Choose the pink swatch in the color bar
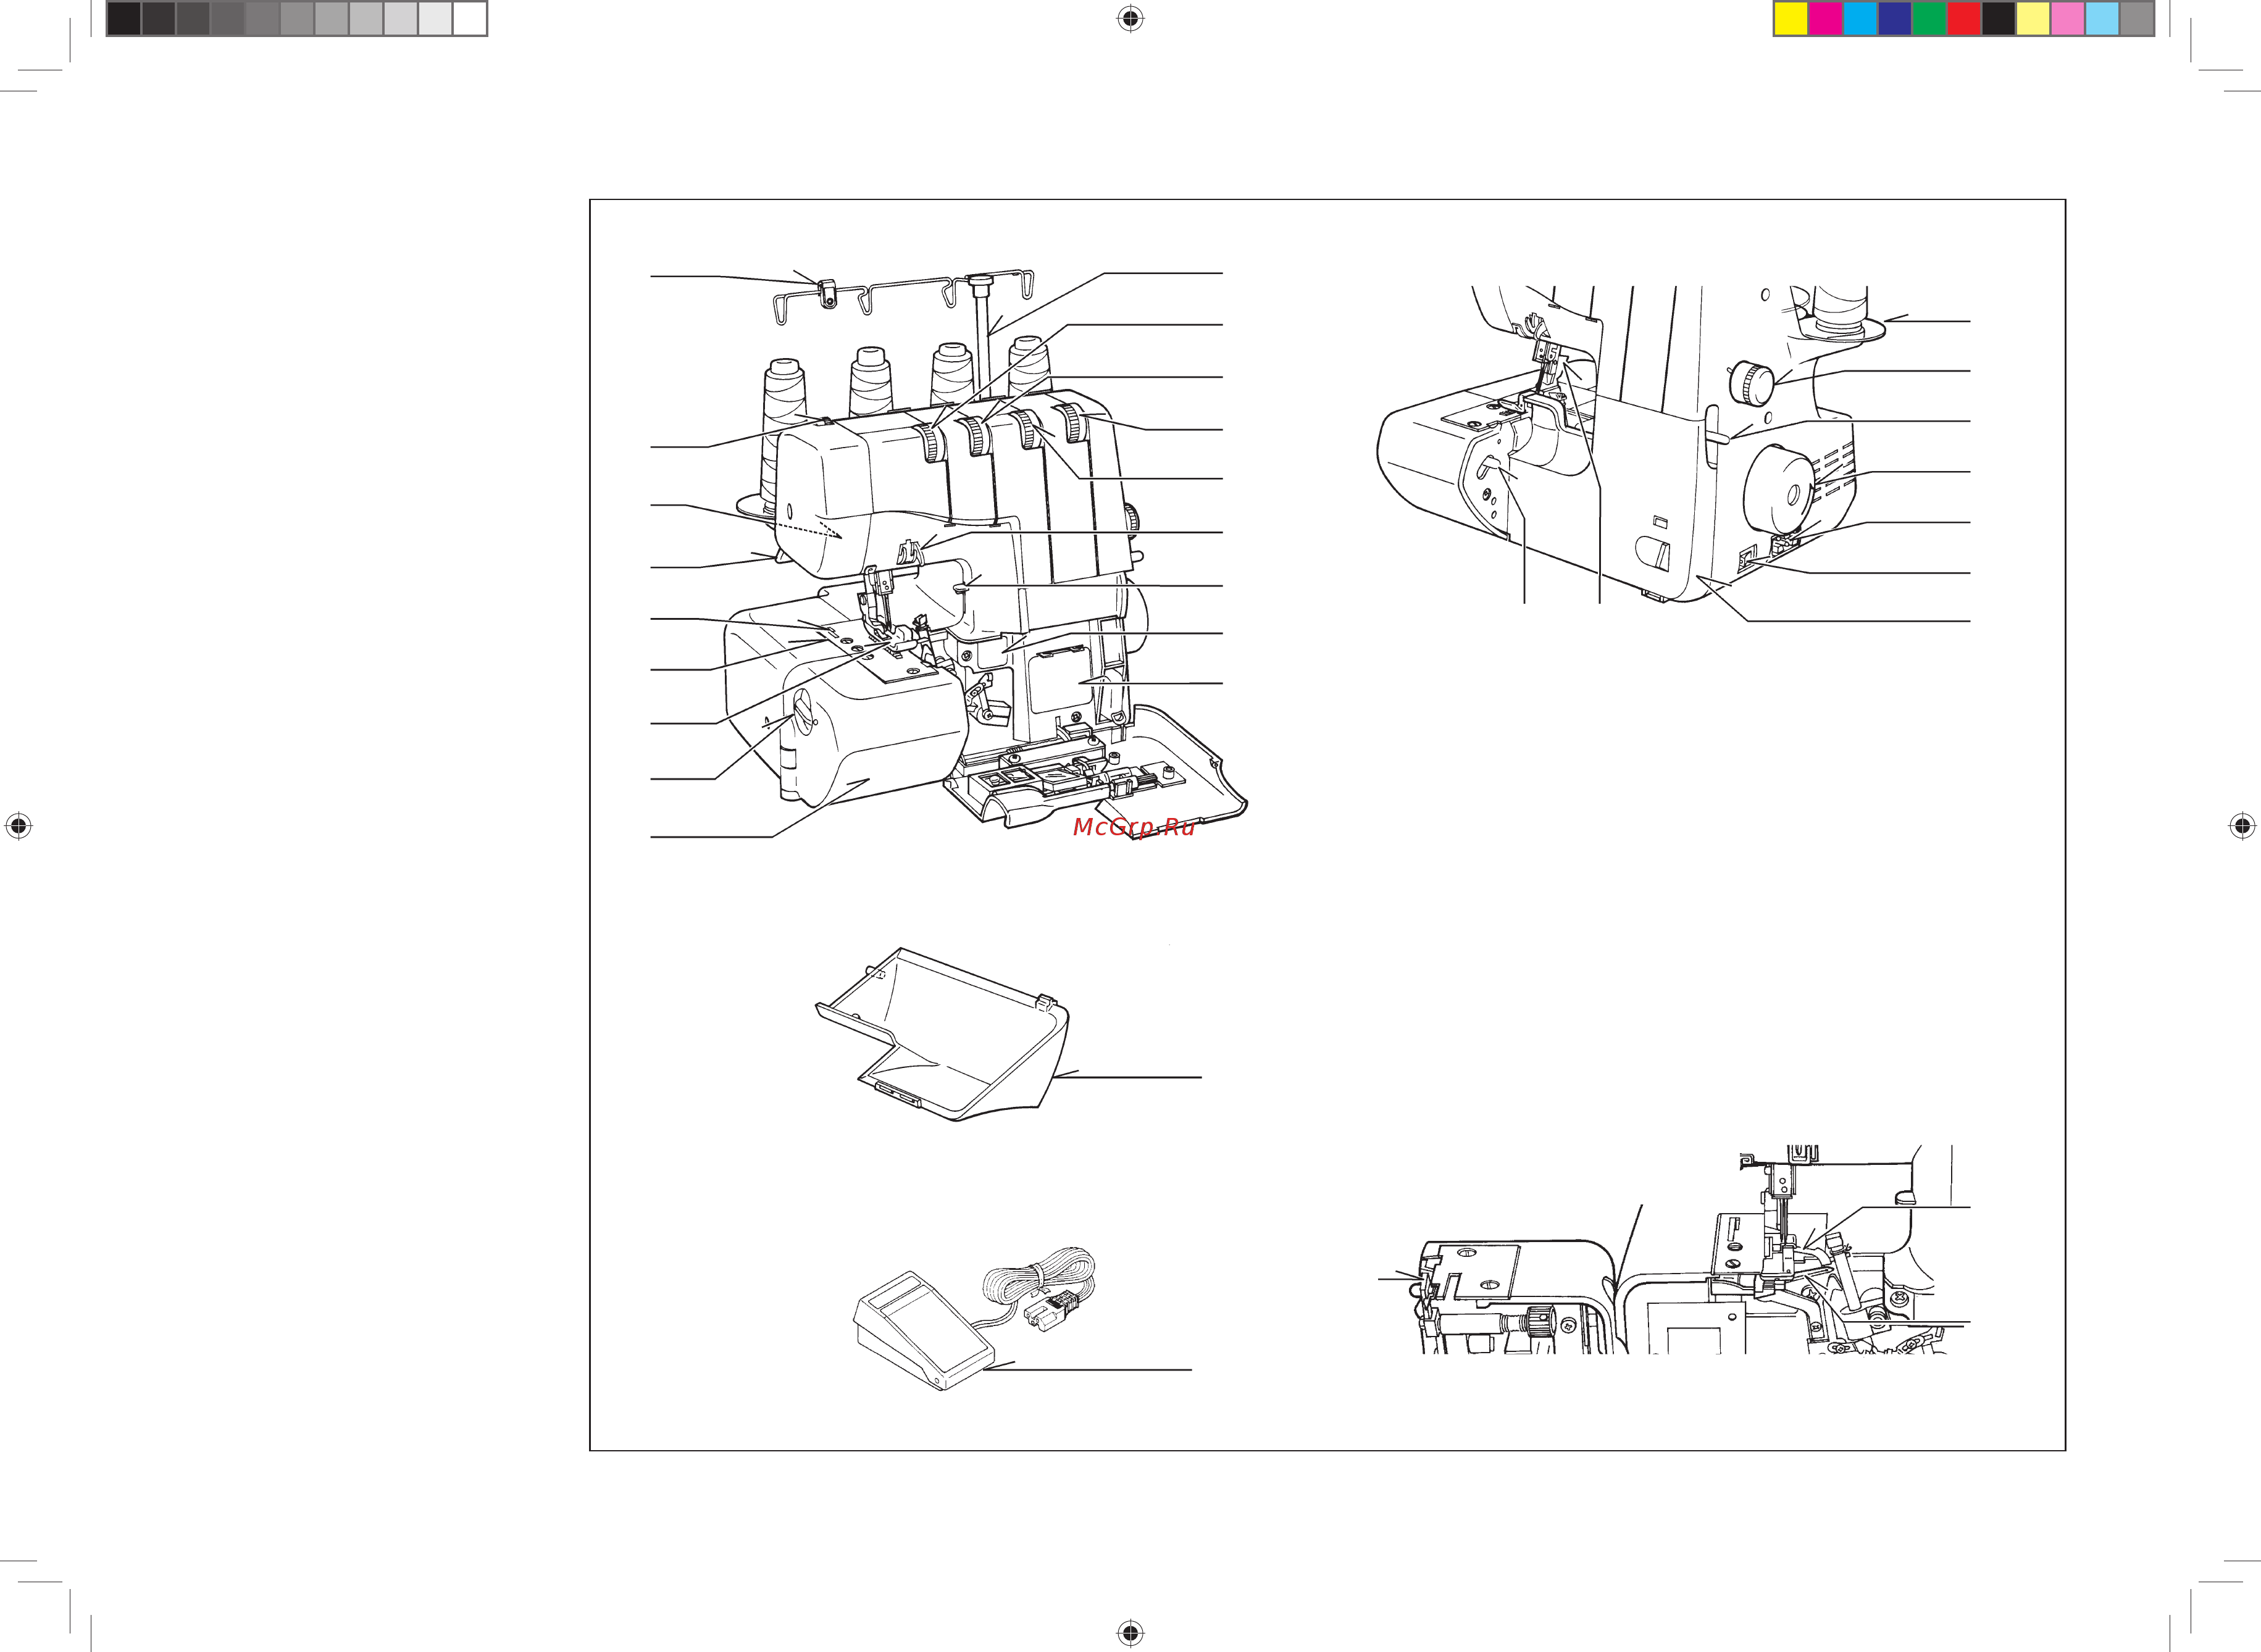 (x=2067, y=19)
